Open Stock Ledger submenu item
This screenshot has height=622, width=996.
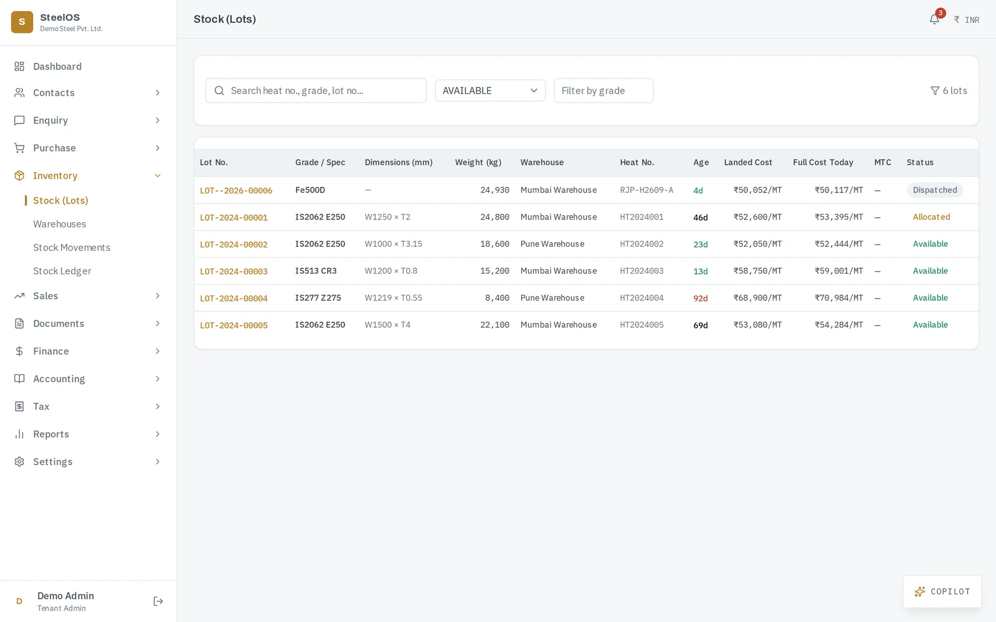tap(62, 271)
